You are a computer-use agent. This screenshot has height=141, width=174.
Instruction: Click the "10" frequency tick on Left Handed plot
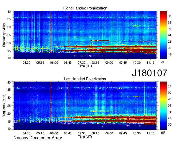(x=9, y=129)
